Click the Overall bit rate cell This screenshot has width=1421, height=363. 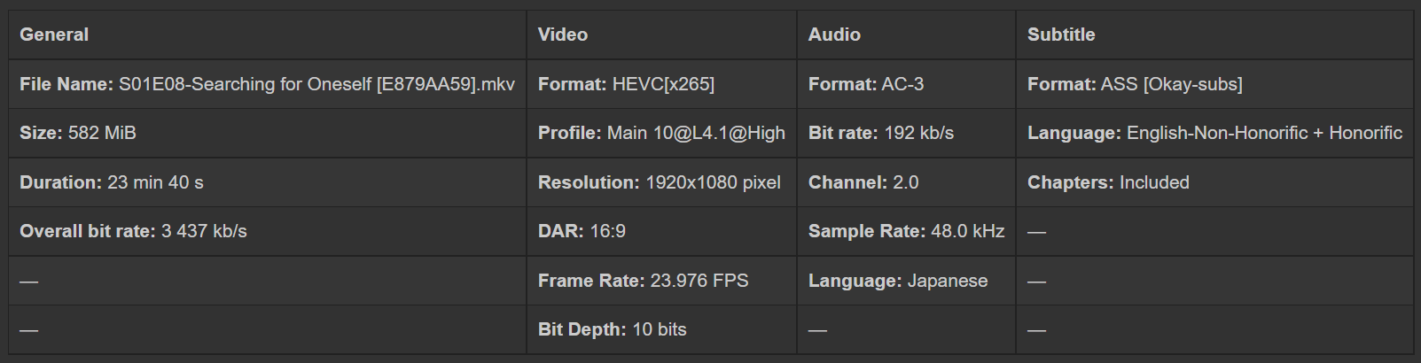pyautogui.click(x=133, y=231)
